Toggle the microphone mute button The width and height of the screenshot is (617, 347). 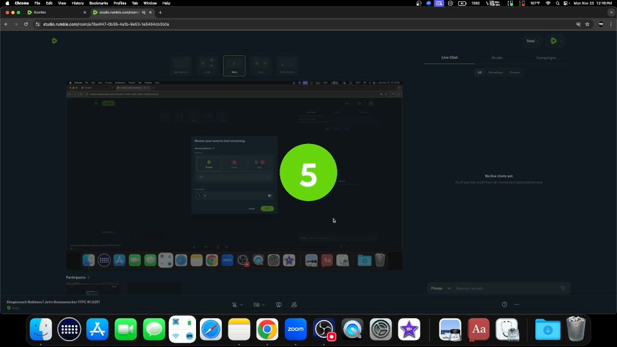point(235,304)
